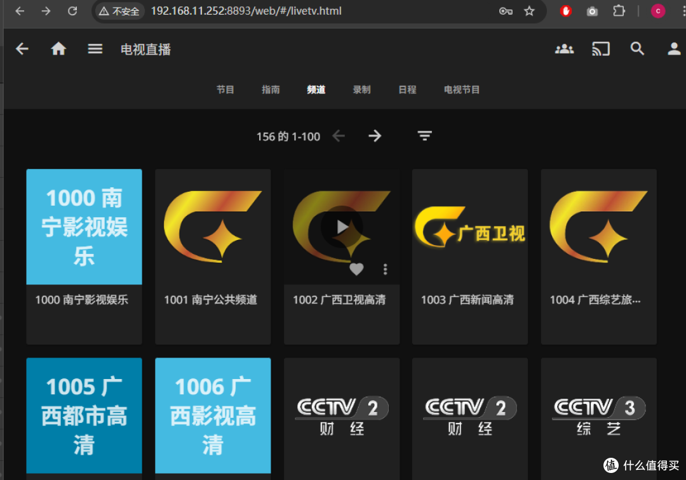686x480 pixels.
Task: Click the 1001 南宁公共频道 title link
Action: pyautogui.click(x=210, y=300)
